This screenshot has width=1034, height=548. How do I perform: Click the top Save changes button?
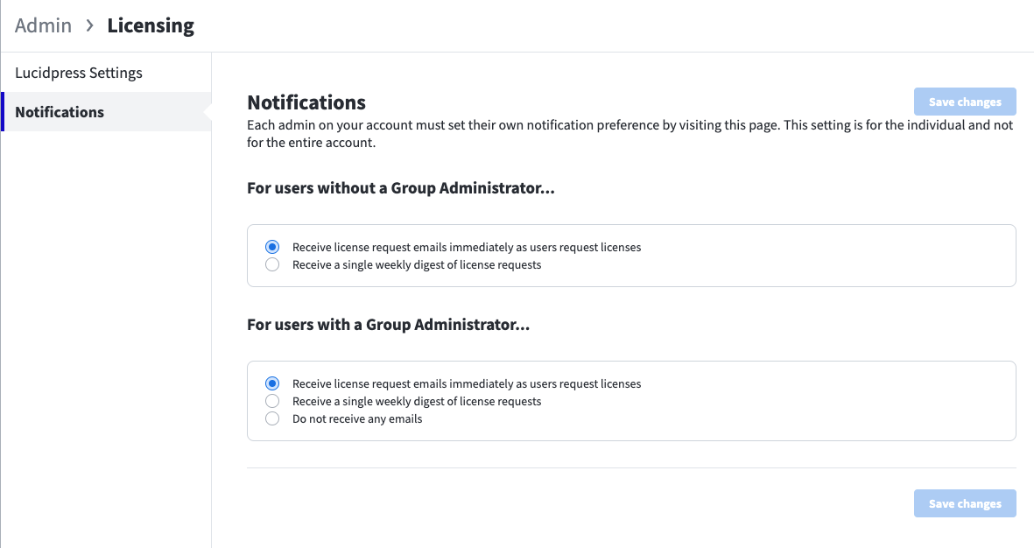965,102
